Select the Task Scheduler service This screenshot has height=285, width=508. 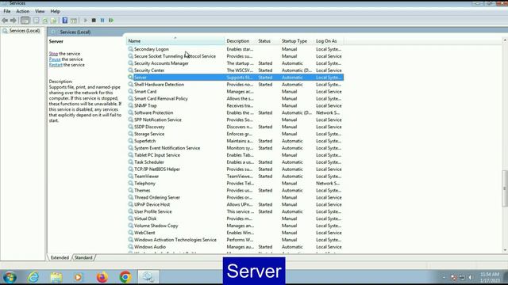[235, 162]
